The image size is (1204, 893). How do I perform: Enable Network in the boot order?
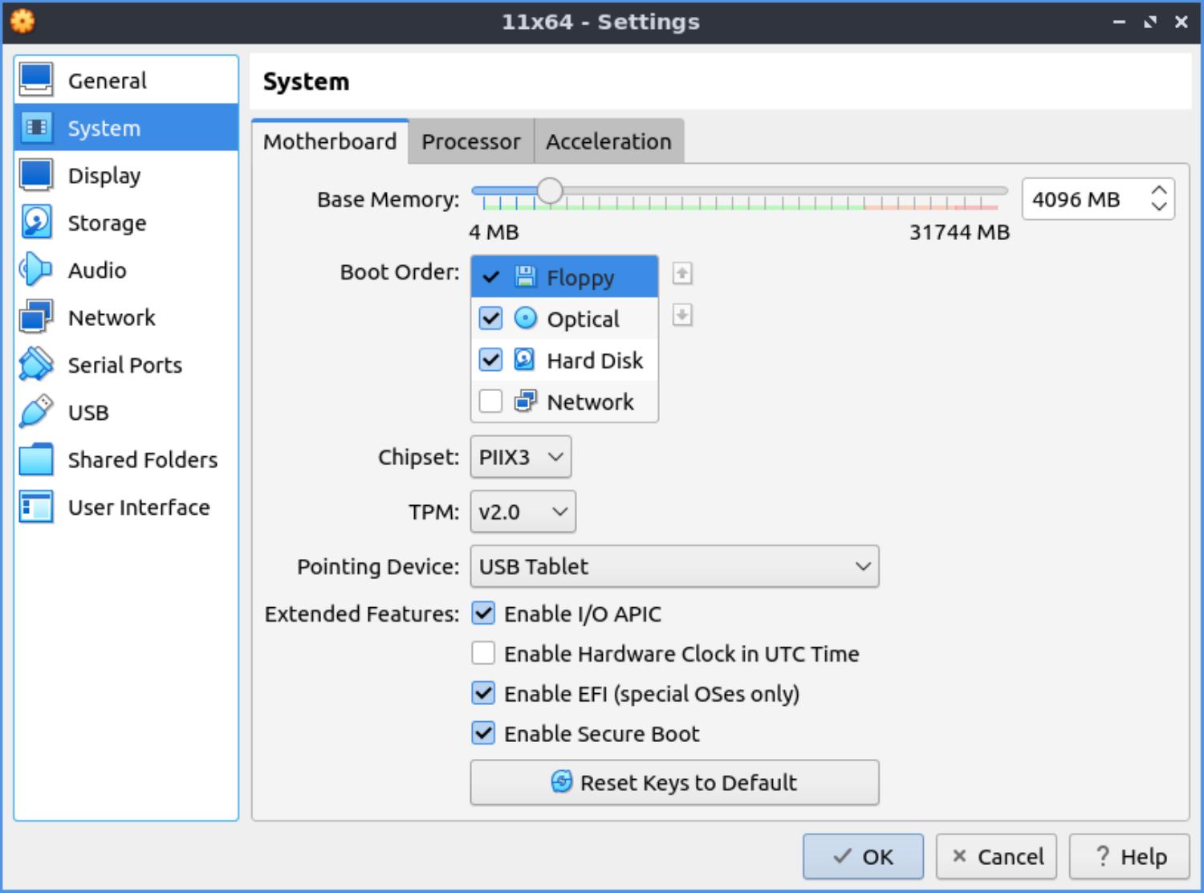point(490,401)
